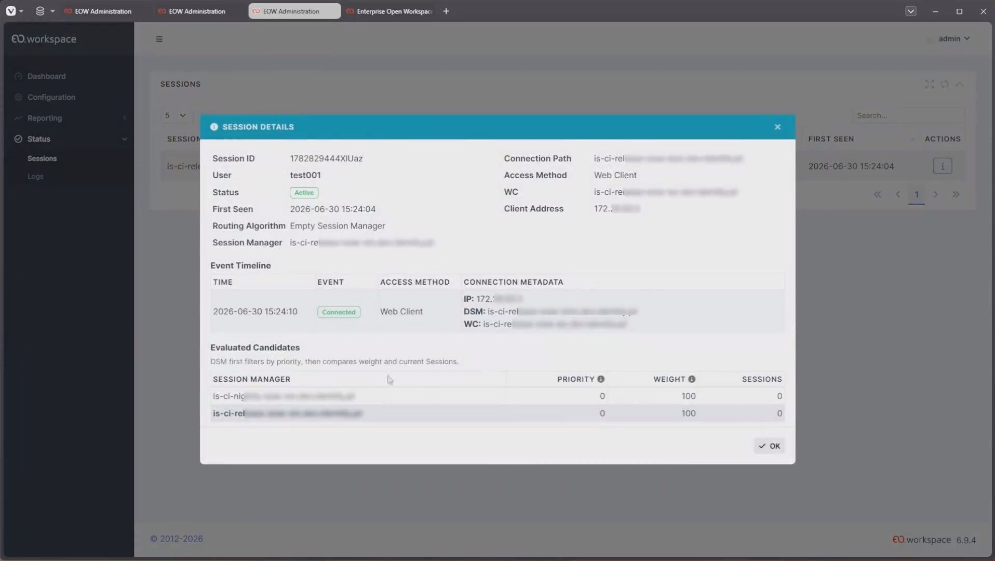The height and width of the screenshot is (561, 995).
Task: Close the Session Details dialog
Action: point(777,127)
